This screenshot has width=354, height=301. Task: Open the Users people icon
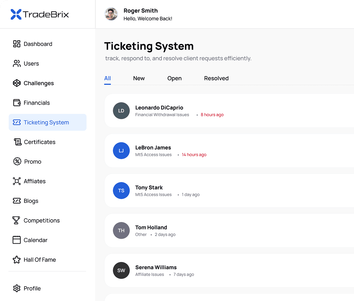point(17,64)
